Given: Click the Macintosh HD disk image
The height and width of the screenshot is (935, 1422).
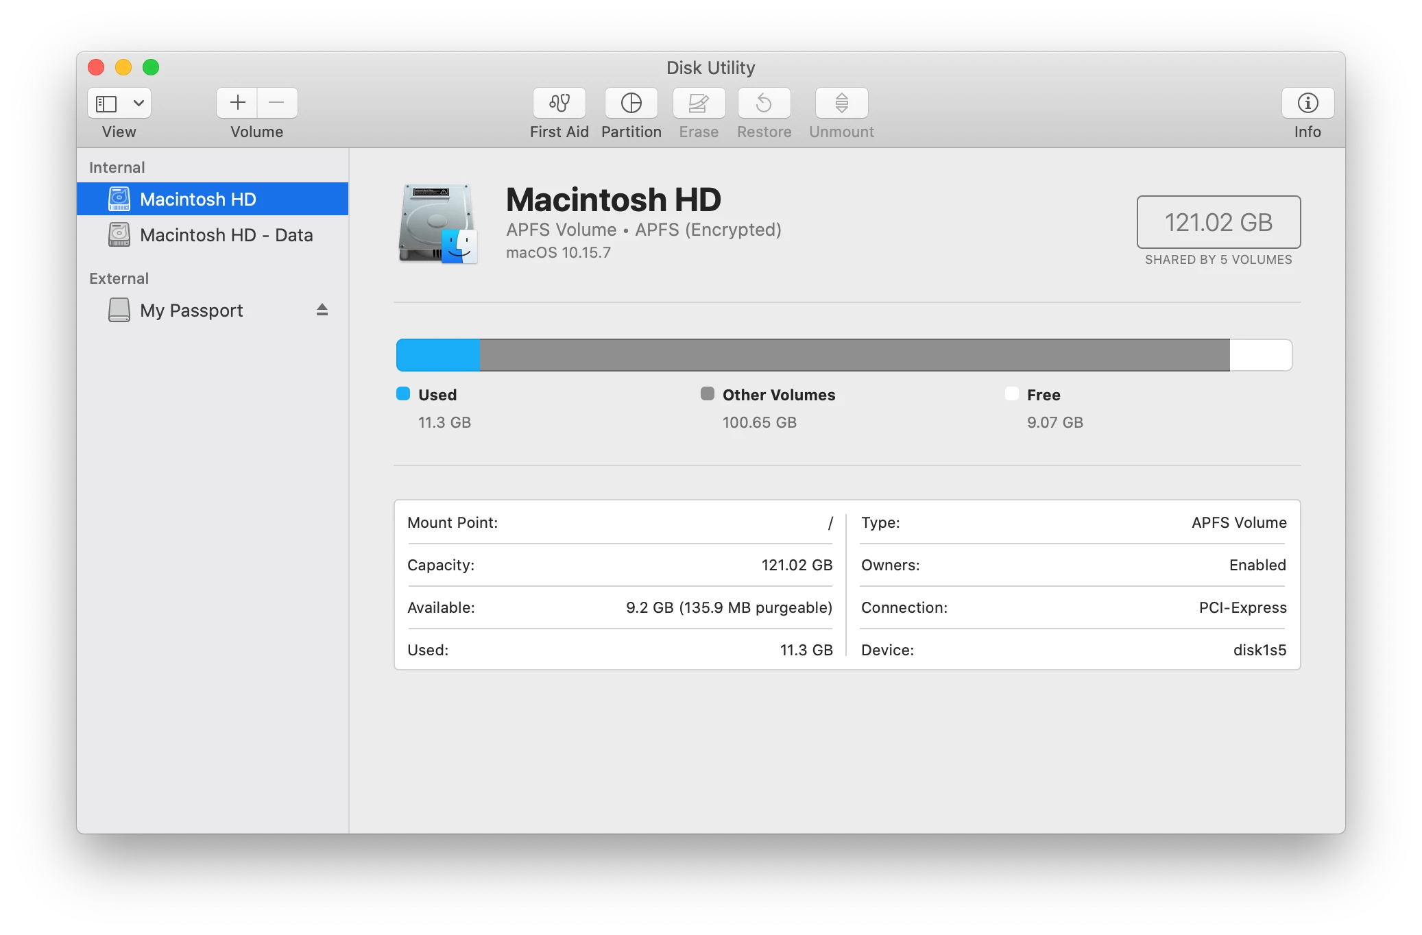Looking at the screenshot, I should click(x=437, y=223).
